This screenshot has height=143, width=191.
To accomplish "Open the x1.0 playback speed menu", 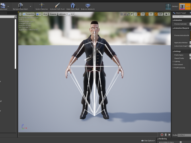I will [71, 14].
